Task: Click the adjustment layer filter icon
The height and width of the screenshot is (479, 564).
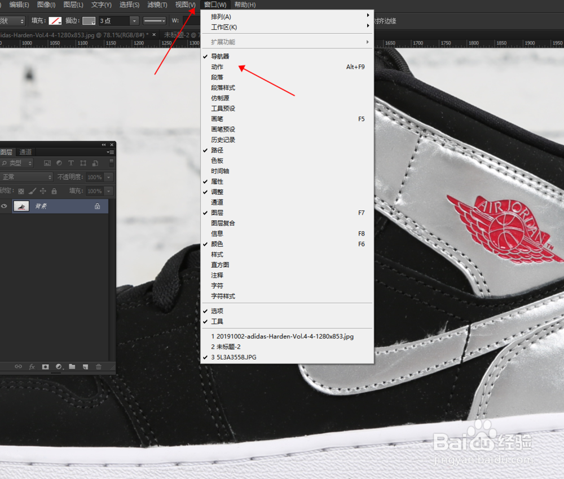Action: pos(59,163)
